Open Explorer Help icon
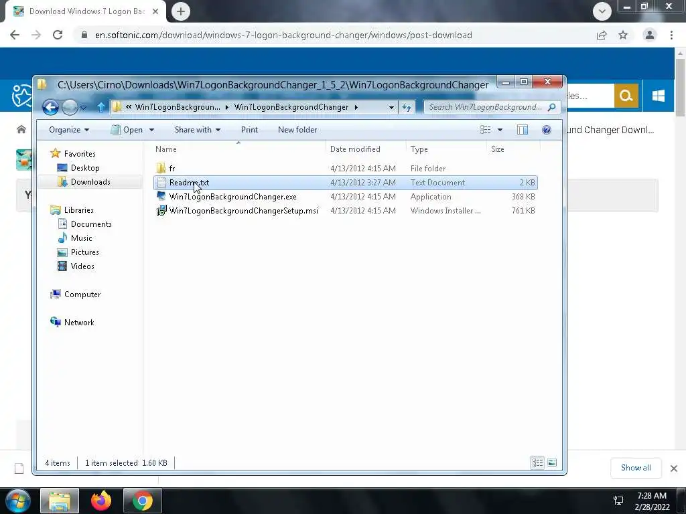 point(547,130)
